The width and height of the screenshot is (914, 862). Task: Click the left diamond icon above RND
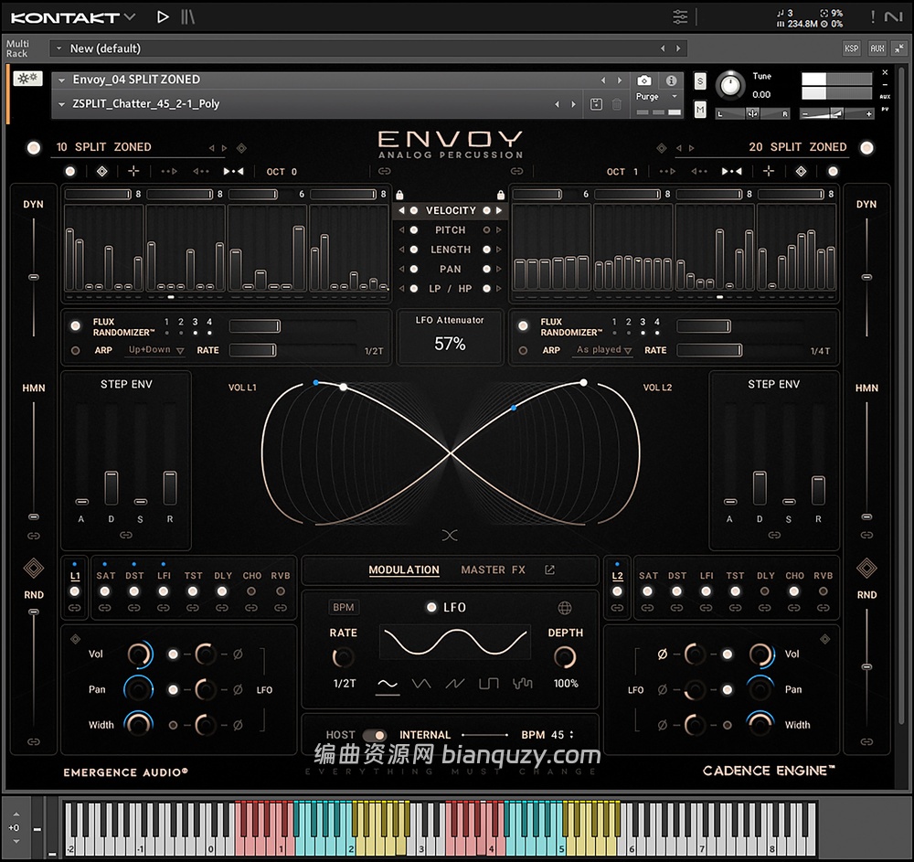(33, 568)
